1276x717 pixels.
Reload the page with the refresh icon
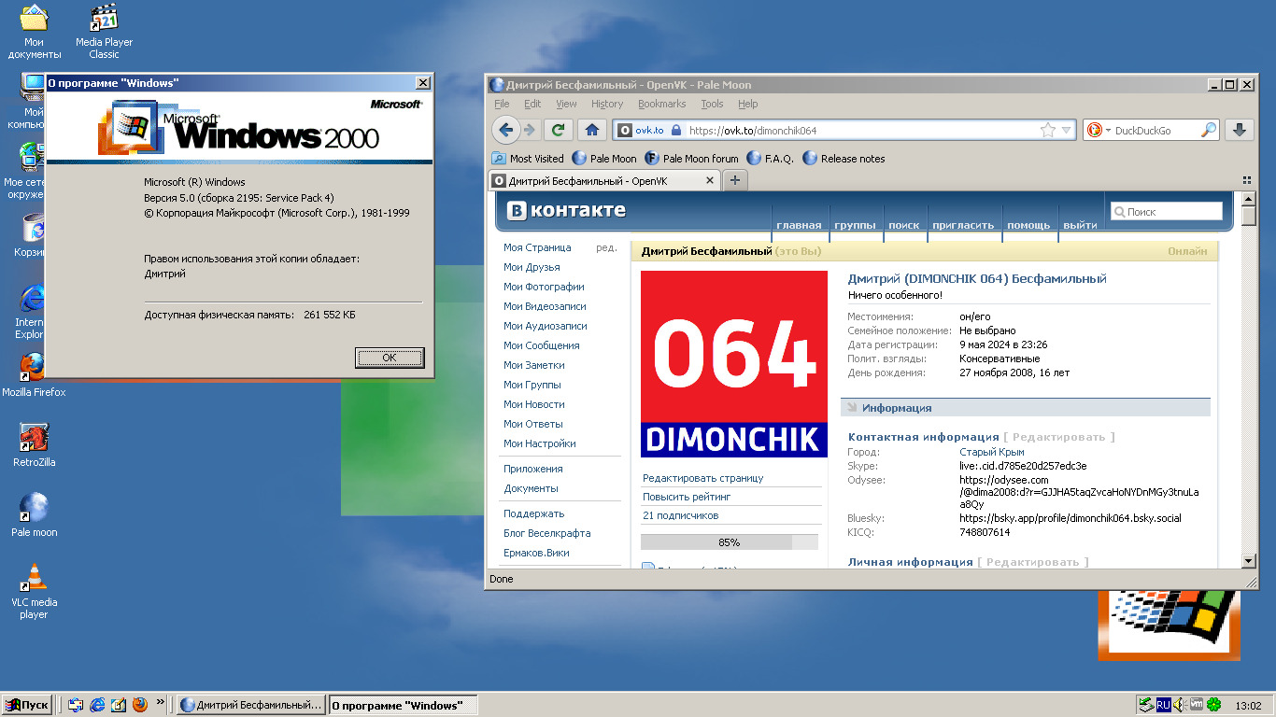(559, 131)
